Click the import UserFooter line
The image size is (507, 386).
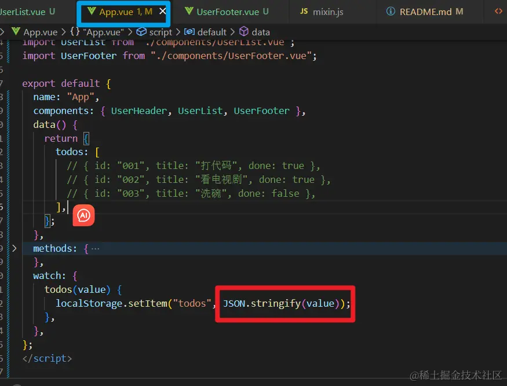coord(169,56)
